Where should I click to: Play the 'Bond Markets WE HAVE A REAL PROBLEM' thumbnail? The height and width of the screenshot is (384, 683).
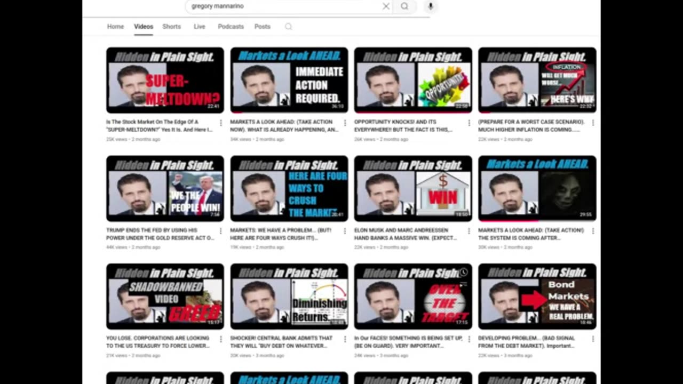537,297
